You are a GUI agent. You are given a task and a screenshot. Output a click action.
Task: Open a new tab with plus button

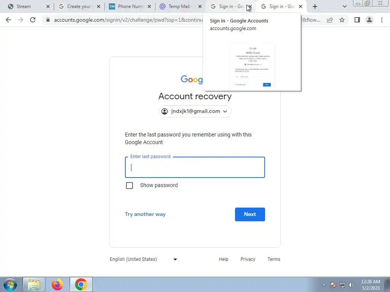pyautogui.click(x=315, y=6)
